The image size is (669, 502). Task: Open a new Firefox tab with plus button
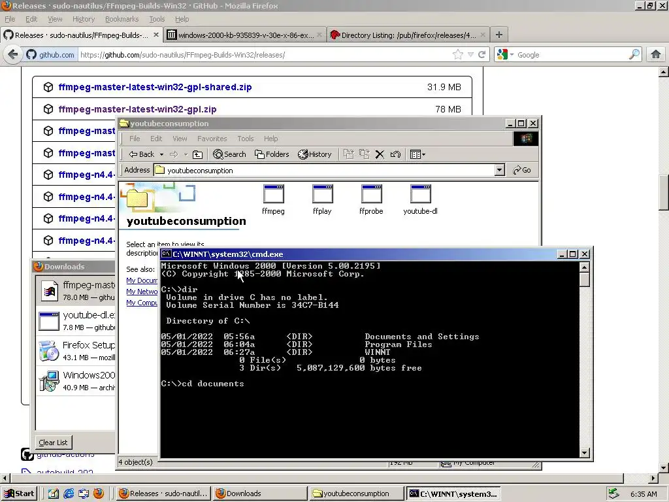(498, 35)
